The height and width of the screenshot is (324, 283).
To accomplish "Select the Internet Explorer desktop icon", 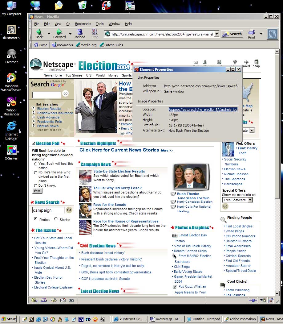I will [11, 131].
